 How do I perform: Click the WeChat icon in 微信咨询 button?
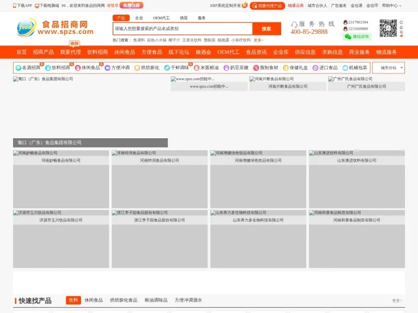(x=348, y=37)
